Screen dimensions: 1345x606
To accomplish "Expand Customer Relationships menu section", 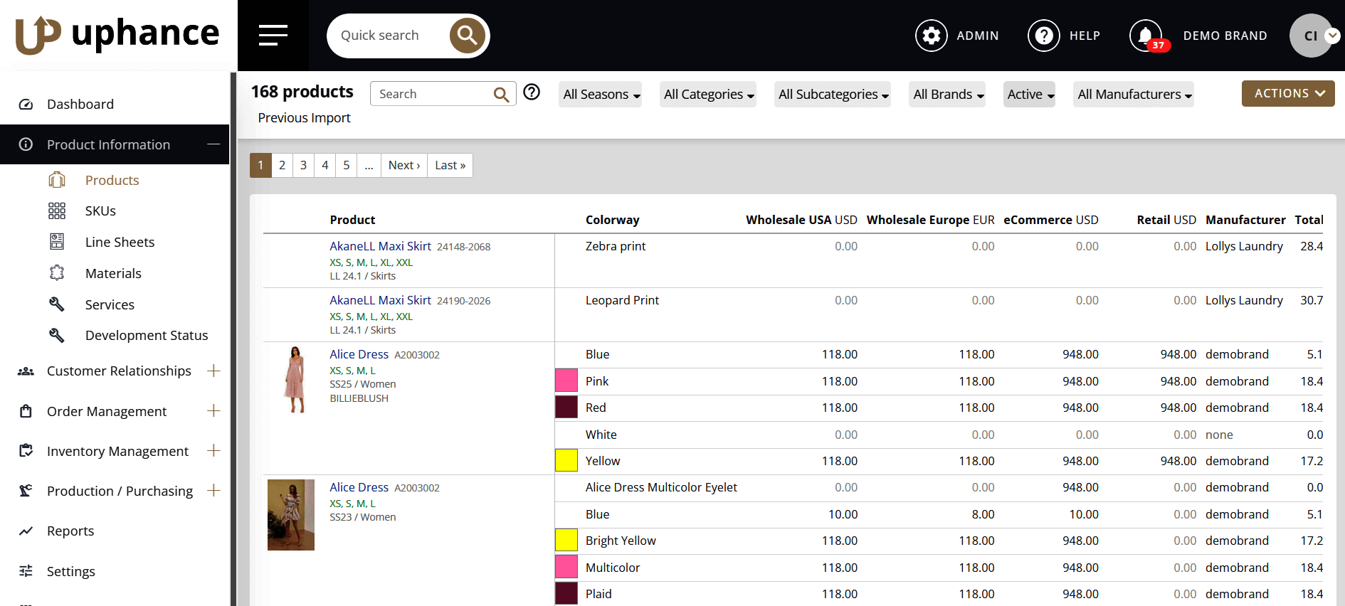I will click(213, 371).
